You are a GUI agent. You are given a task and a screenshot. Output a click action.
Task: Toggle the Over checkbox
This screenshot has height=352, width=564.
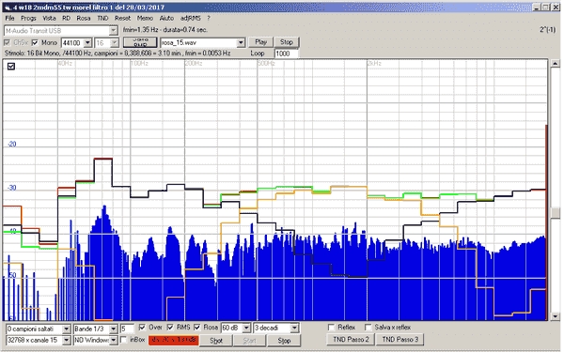click(x=142, y=328)
